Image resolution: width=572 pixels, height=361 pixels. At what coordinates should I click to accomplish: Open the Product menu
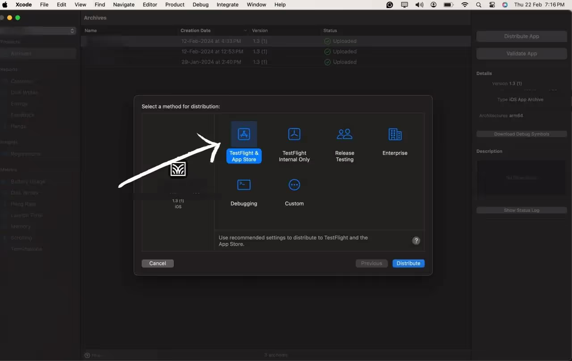tap(175, 4)
